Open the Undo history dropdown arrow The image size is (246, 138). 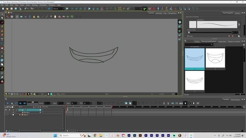pyautogui.click(x=28, y=8)
